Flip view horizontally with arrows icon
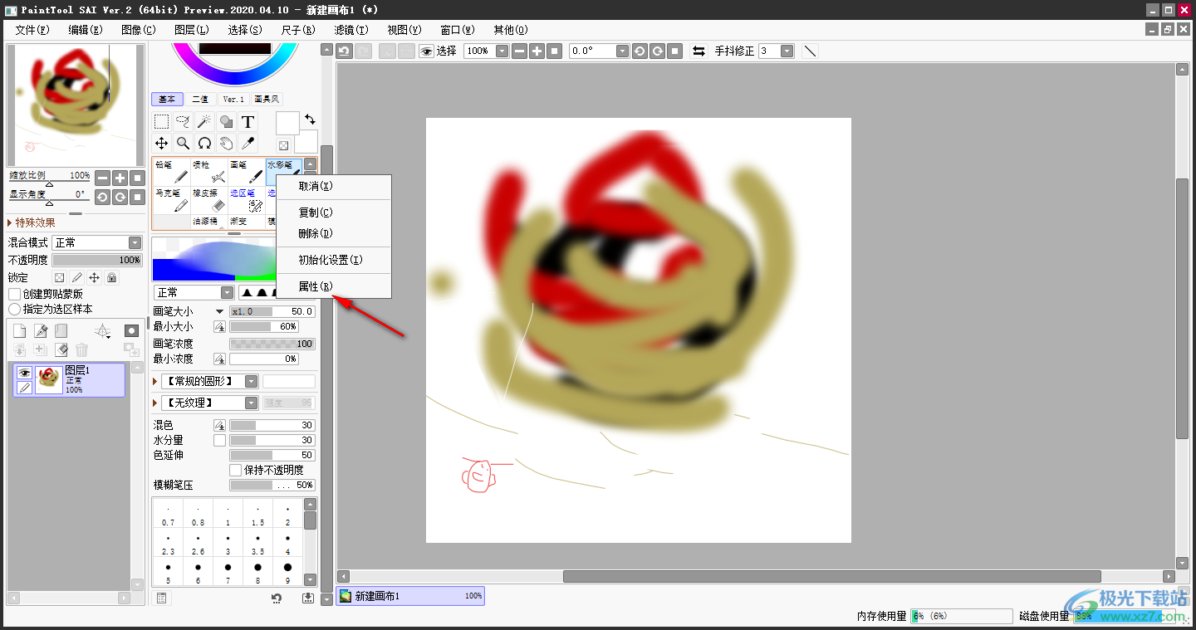1196x630 pixels. coord(699,51)
